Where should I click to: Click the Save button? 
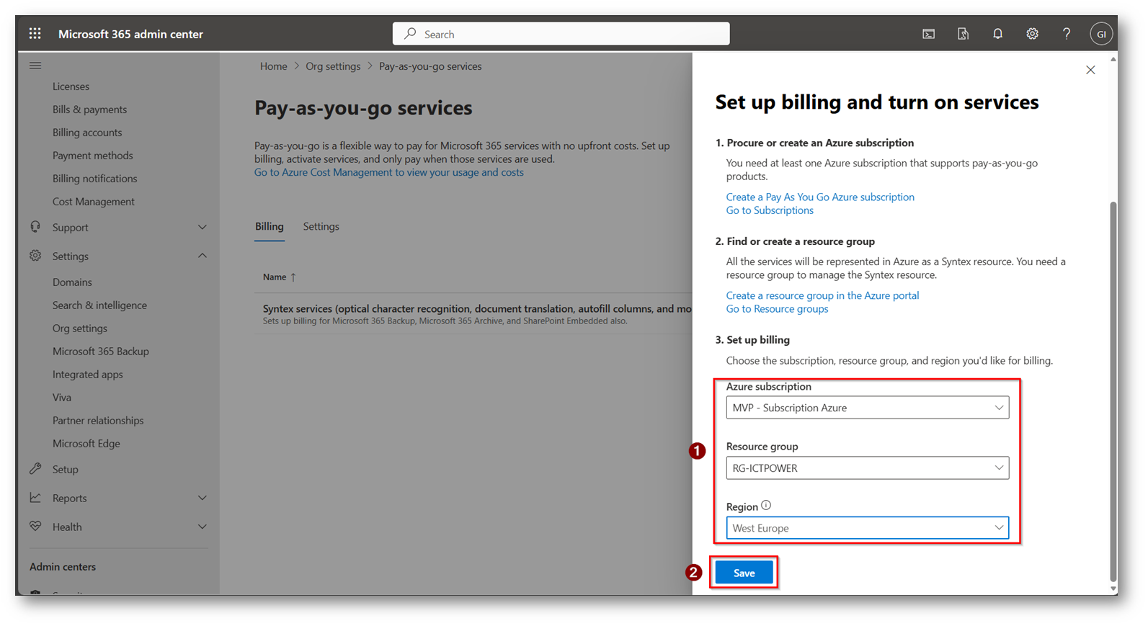pyautogui.click(x=744, y=573)
